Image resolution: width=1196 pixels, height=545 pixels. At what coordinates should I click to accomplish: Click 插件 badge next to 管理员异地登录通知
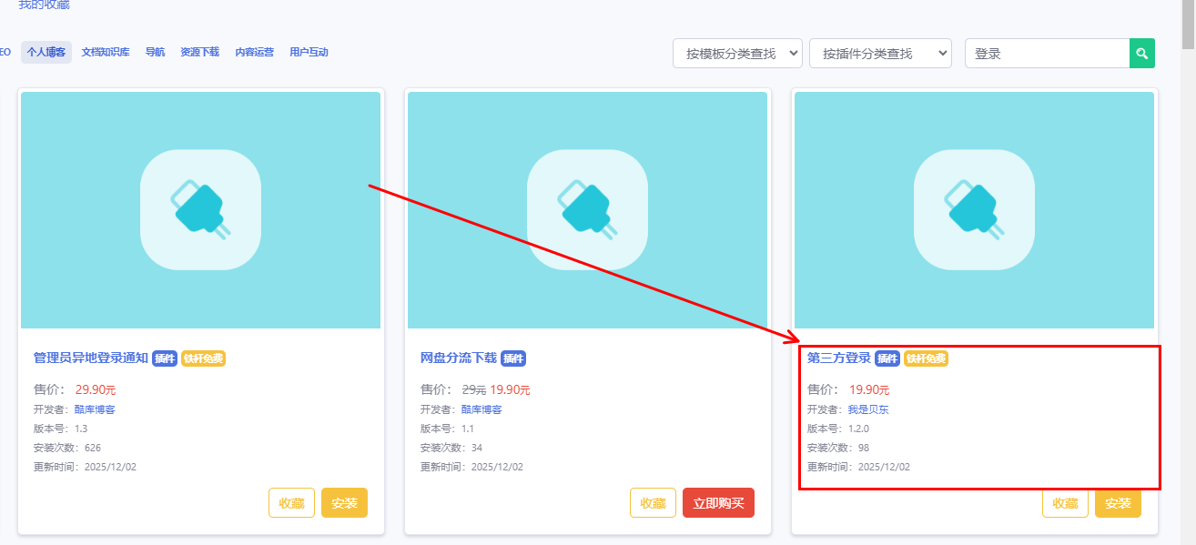[x=165, y=358]
